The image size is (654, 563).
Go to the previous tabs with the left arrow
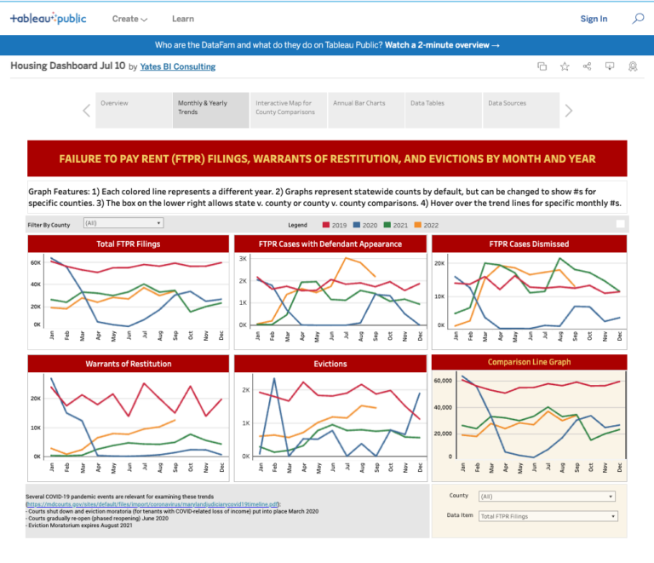86,111
